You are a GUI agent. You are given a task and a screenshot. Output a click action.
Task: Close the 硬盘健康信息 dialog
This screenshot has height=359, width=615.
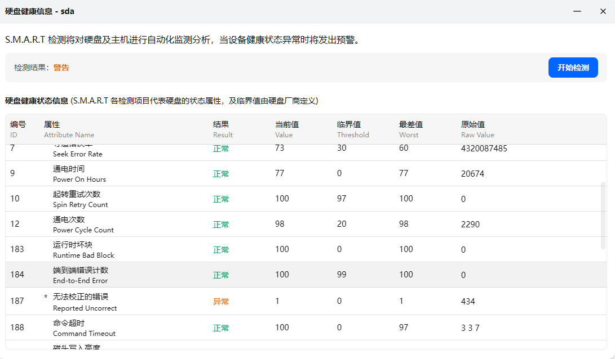tap(603, 11)
